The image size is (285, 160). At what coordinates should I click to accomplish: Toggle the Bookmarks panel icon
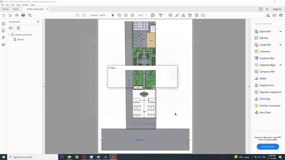[3, 31]
